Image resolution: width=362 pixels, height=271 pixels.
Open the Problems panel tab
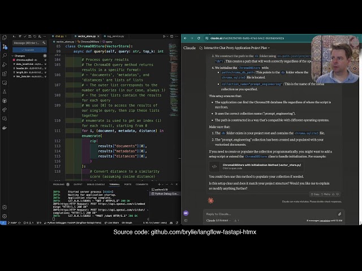pos(59,185)
